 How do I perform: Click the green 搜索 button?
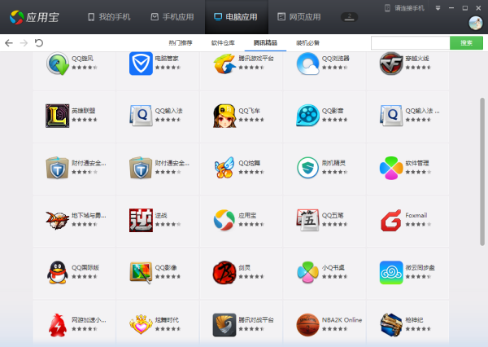(x=466, y=42)
